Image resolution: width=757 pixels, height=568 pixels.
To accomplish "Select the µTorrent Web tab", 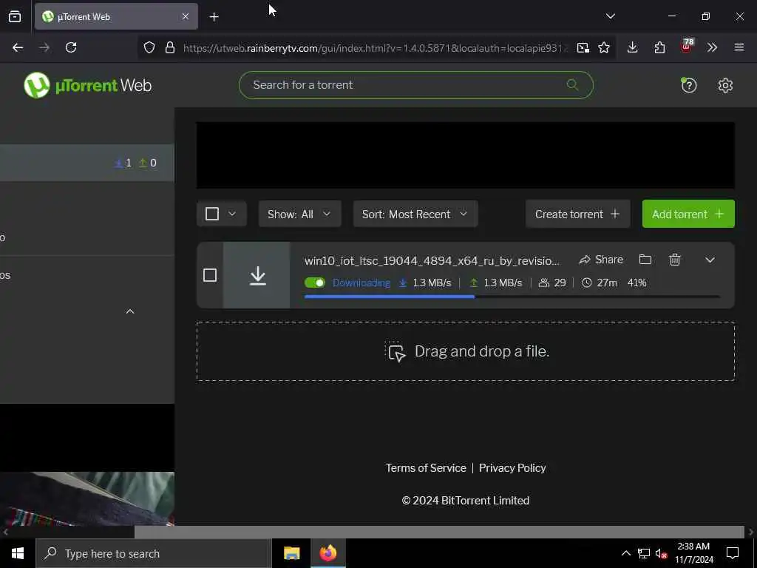I will (116, 16).
